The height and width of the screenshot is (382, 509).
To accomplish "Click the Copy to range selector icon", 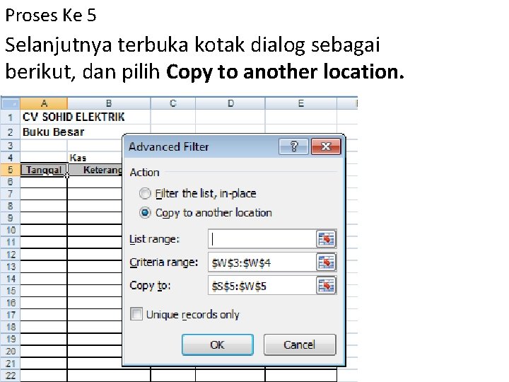I will pos(326,286).
